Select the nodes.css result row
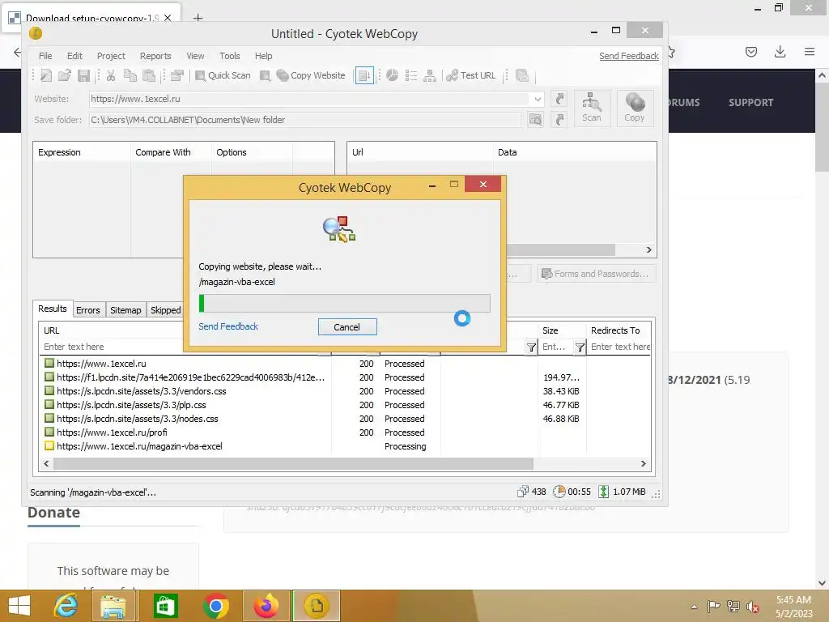 pyautogui.click(x=345, y=419)
